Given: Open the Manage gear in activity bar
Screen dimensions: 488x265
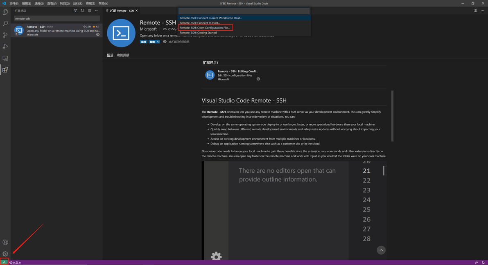Looking at the screenshot, I should point(5,254).
